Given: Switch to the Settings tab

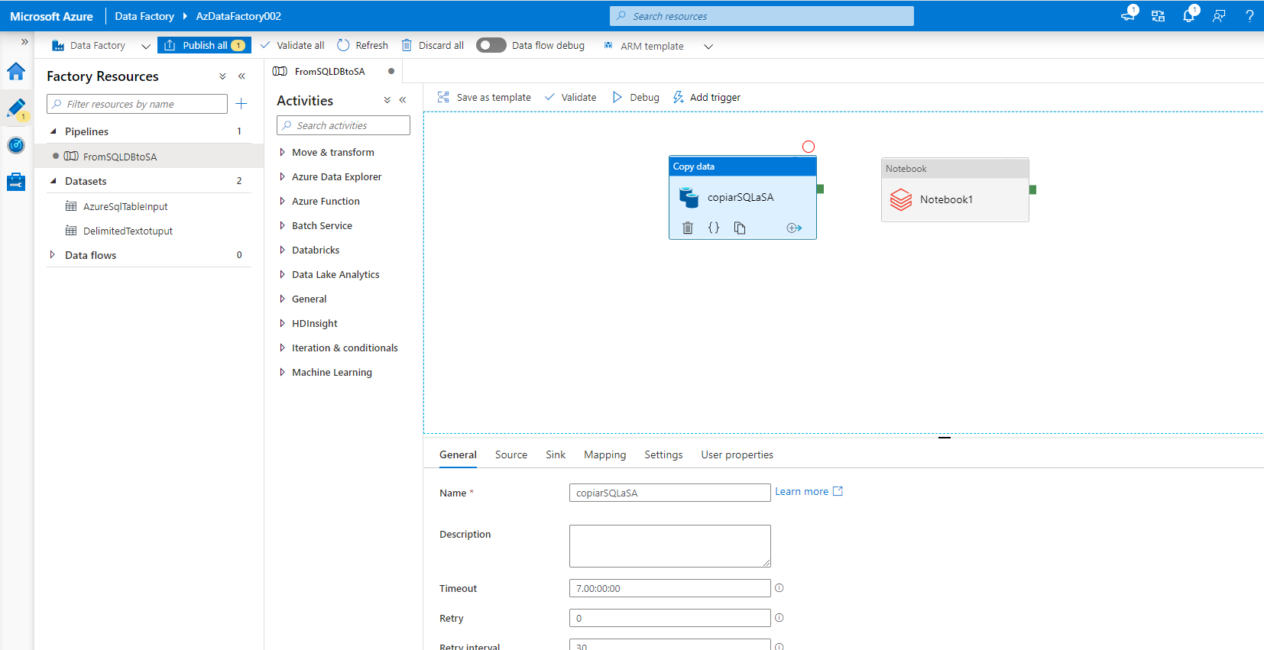Looking at the screenshot, I should [663, 455].
